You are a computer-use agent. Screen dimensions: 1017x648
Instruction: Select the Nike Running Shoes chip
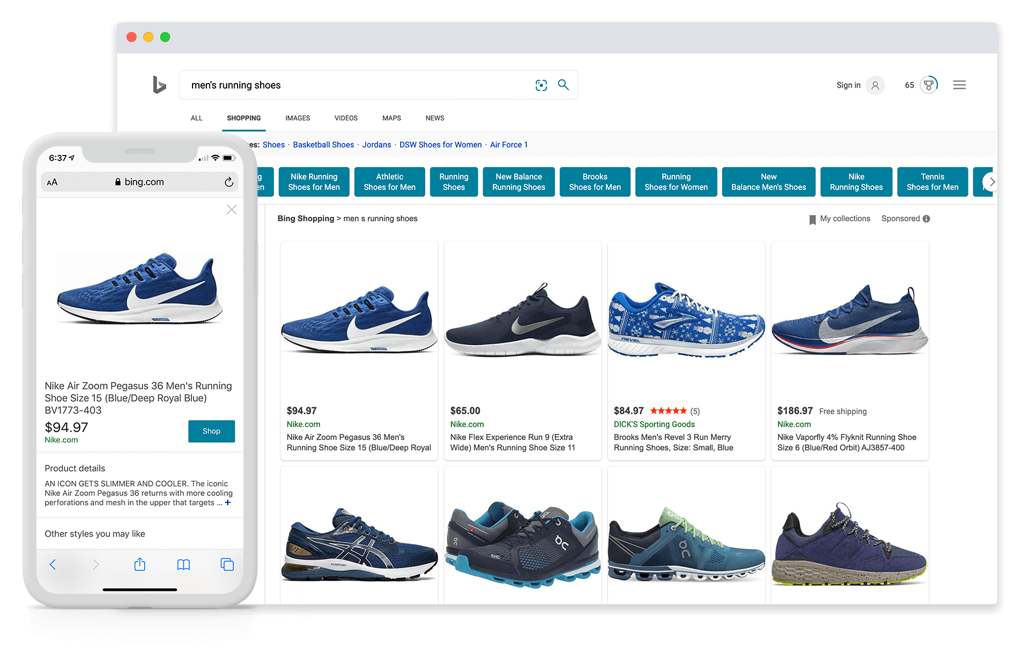[x=856, y=182]
